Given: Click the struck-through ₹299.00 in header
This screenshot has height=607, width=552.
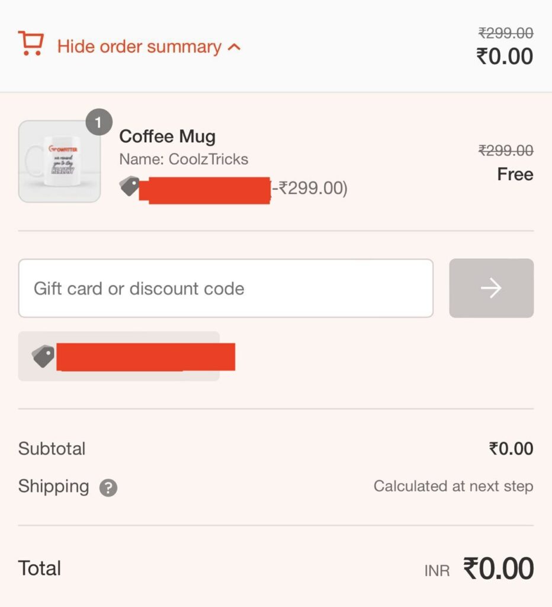Looking at the screenshot, I should 506,33.
